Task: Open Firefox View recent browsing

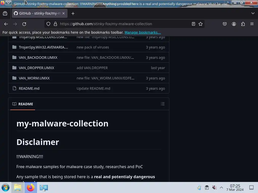Action: [5, 14]
